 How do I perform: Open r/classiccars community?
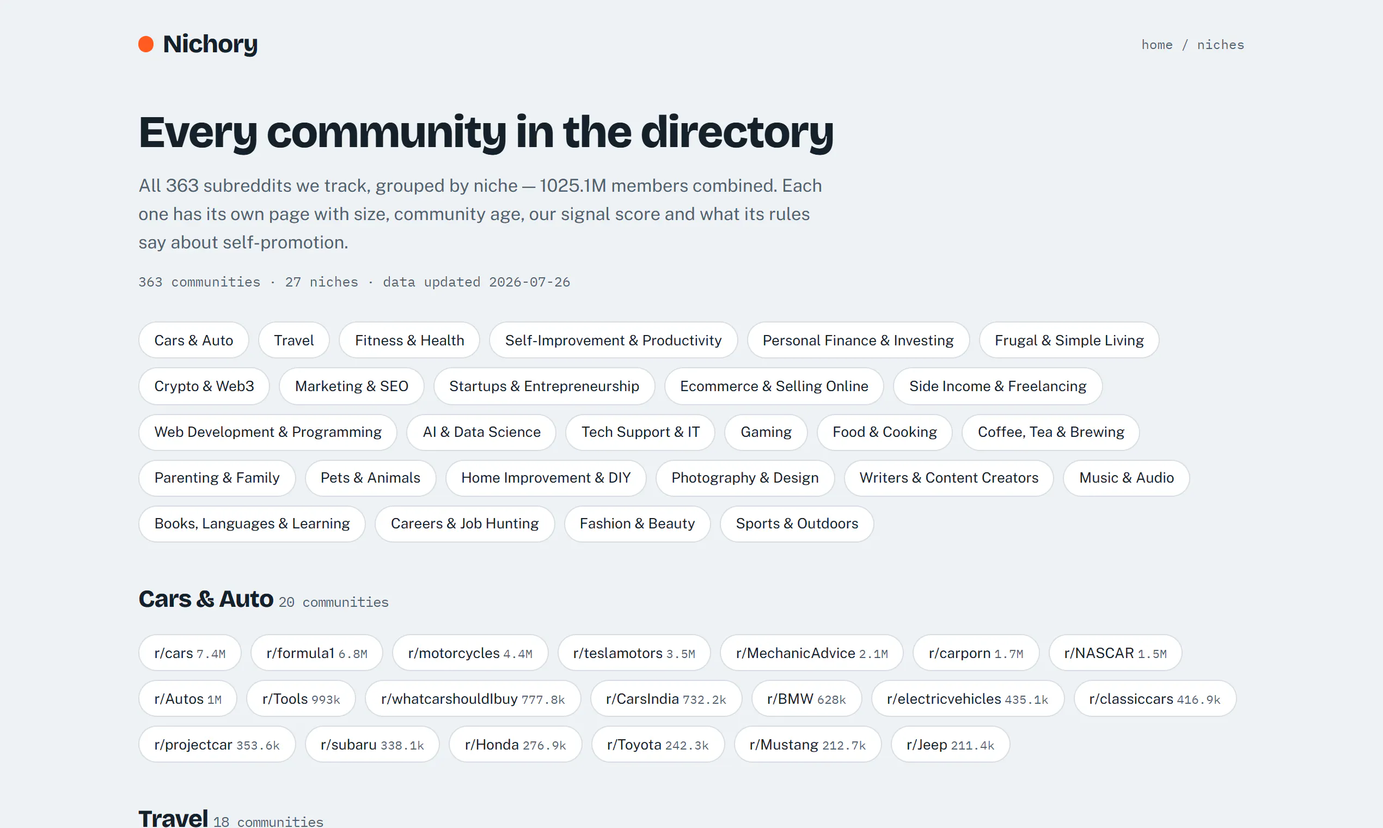pos(1154,698)
